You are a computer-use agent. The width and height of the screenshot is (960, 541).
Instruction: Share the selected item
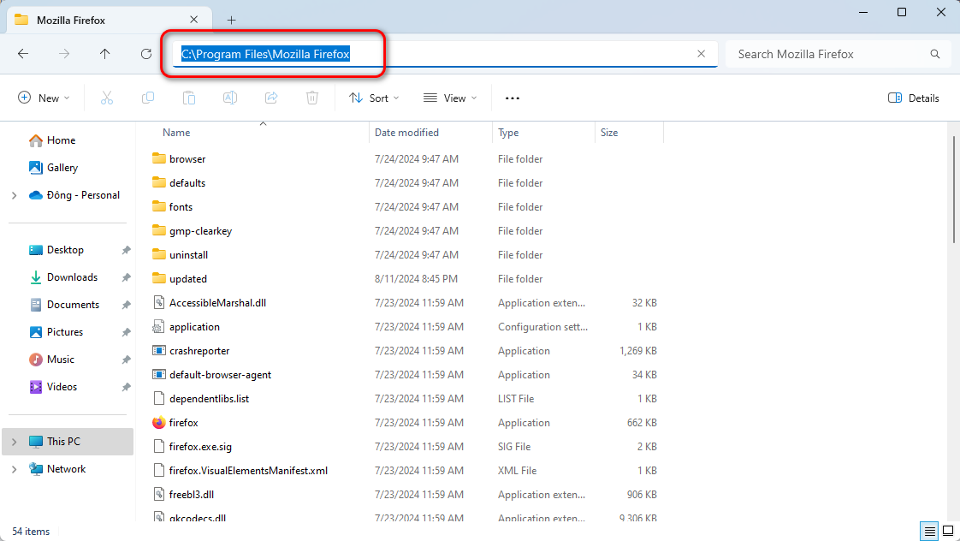tap(271, 98)
